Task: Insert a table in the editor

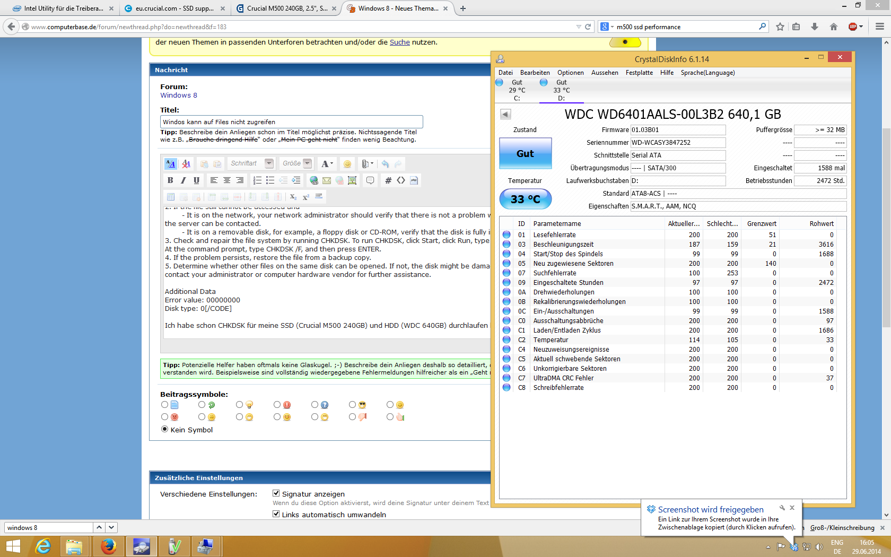Action: click(171, 197)
